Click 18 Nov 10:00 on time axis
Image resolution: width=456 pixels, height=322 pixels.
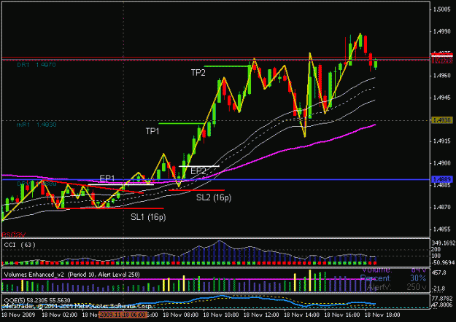pyautogui.click(x=221, y=315)
